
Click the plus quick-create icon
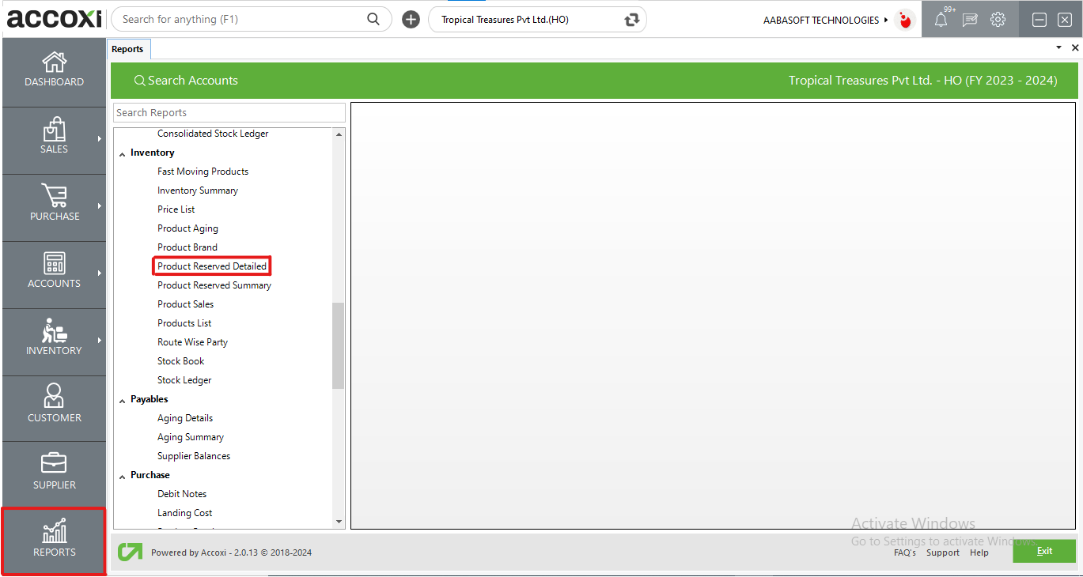[411, 20]
